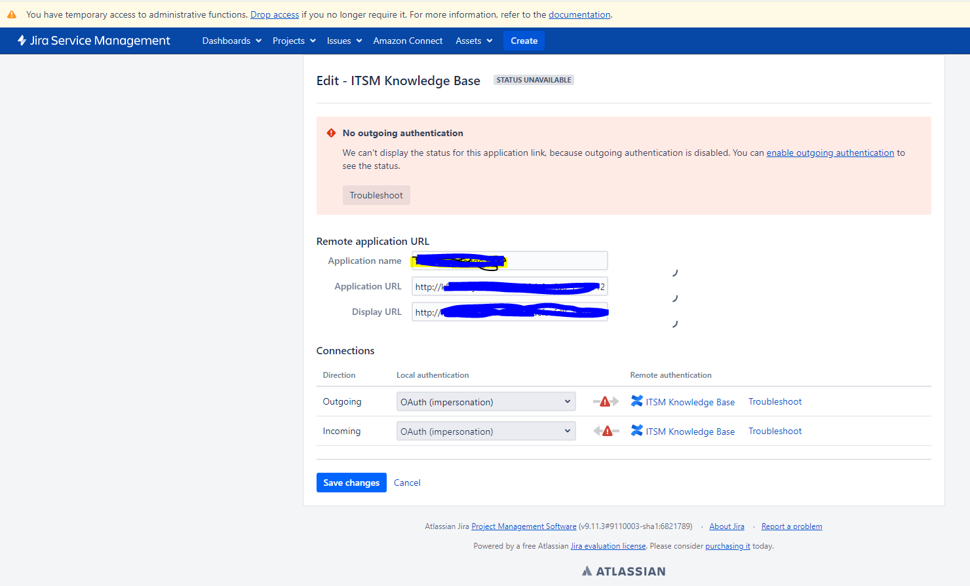Open the Incoming local authentication dropdown
Viewport: 970px width, 586px height.
[486, 431]
